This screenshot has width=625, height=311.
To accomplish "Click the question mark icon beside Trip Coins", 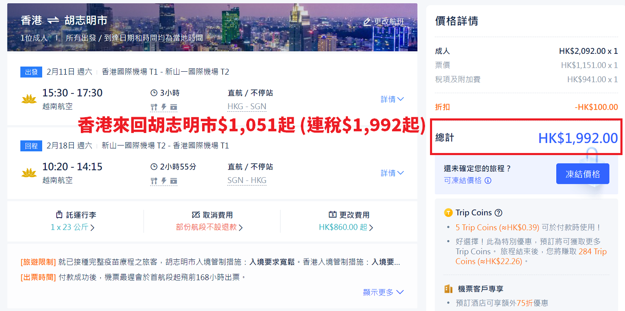I will click(x=498, y=213).
